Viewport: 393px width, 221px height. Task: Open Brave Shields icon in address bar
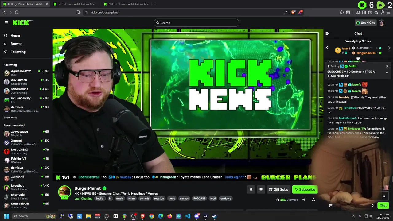293,12
